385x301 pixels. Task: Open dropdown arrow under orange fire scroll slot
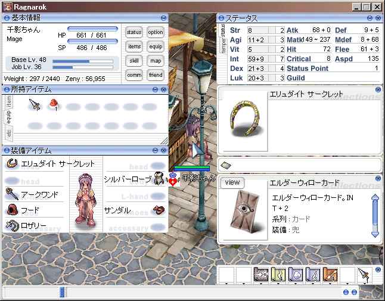(x=330, y=283)
